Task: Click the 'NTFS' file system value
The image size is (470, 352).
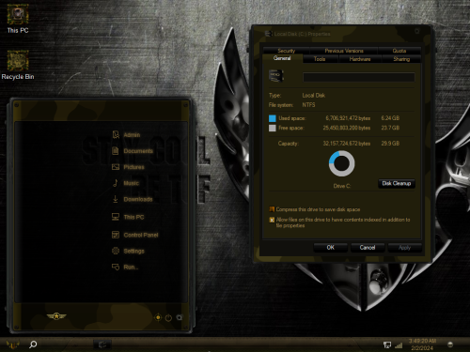Action: 308,105
